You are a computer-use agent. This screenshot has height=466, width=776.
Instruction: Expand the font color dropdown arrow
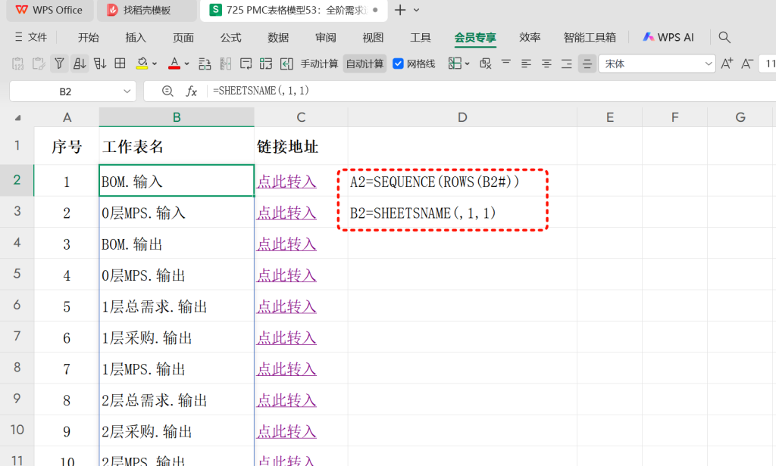pyautogui.click(x=186, y=64)
